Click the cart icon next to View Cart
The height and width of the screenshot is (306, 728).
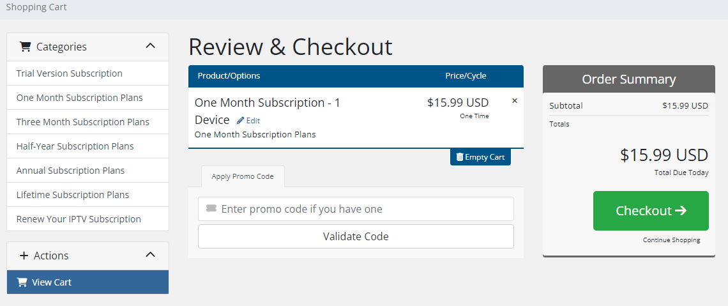22,282
